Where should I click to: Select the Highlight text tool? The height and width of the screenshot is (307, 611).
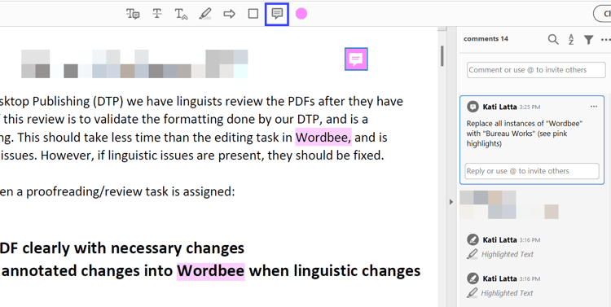205,14
